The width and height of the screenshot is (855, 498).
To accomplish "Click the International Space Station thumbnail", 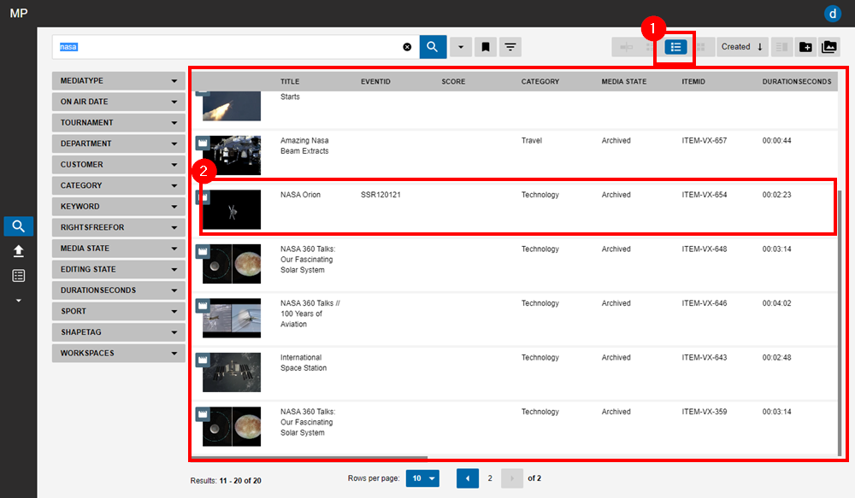I will pos(232,372).
